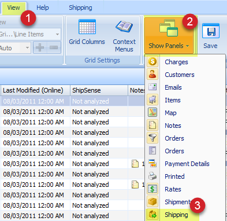Click 'Not analyzed' in the first grid row
This screenshot has width=227, height=221.
point(91,101)
